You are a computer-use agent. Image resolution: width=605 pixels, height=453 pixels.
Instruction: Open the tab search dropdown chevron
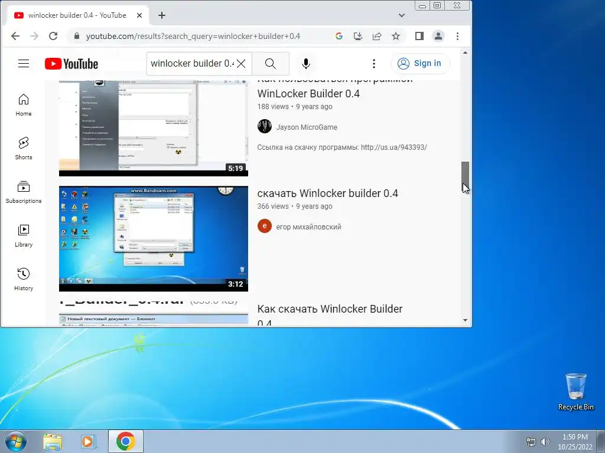(x=402, y=15)
